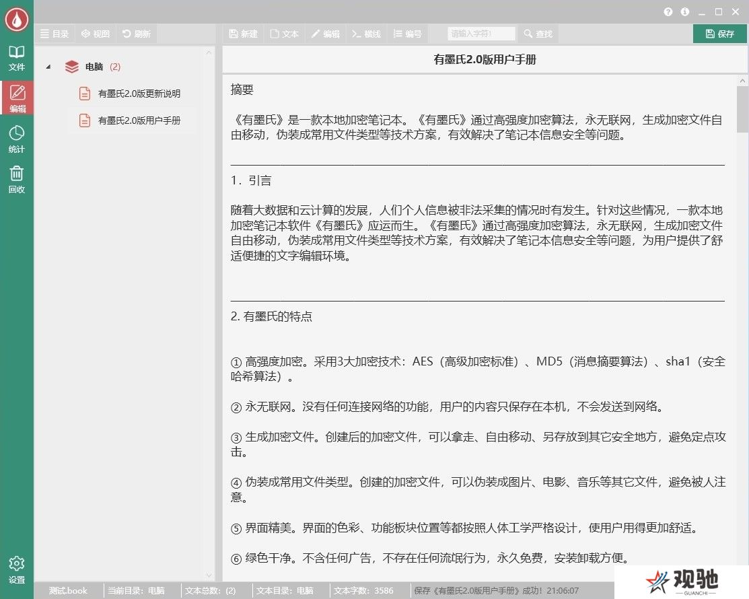This screenshot has width=749, height=599.
Task: Open the 回收 (Recycle) bin section
Action: pos(17,180)
